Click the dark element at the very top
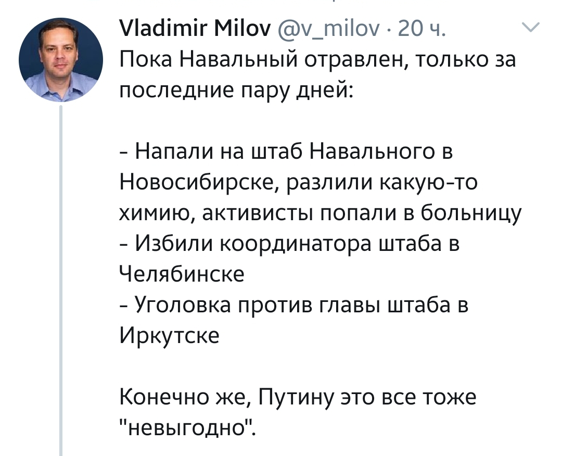The height and width of the screenshot is (456, 562). (x=333, y=2)
